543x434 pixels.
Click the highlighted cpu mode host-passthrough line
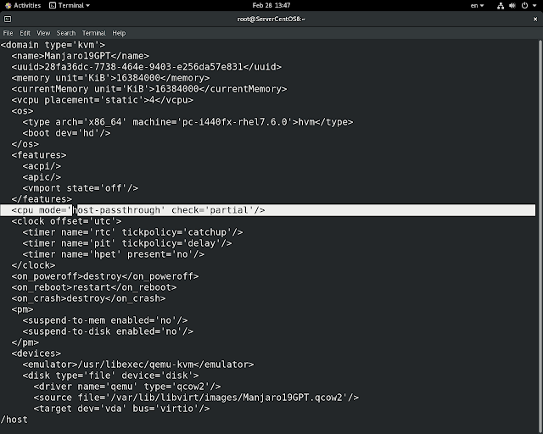pyautogui.click(x=268, y=210)
